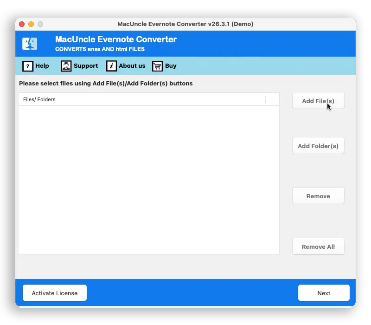
Task: Minimize the window with the yellow button
Action: coord(31,24)
